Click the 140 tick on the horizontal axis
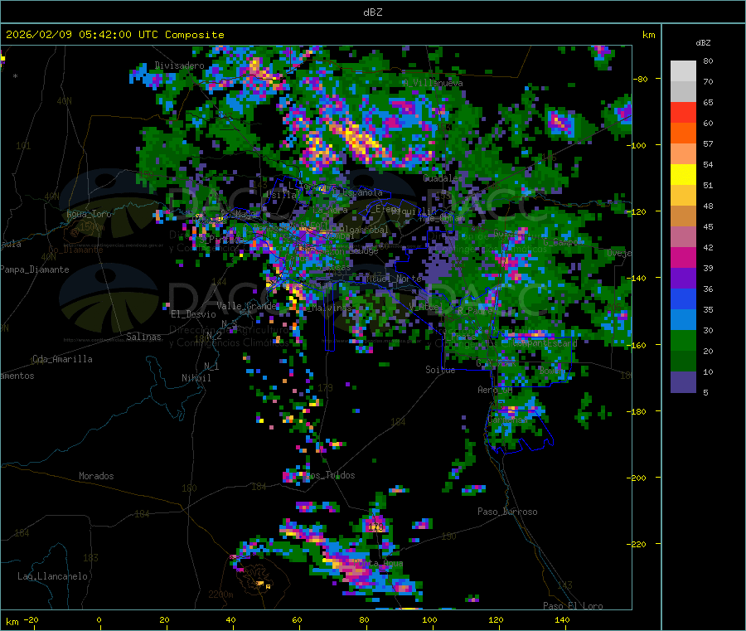 tap(562, 619)
